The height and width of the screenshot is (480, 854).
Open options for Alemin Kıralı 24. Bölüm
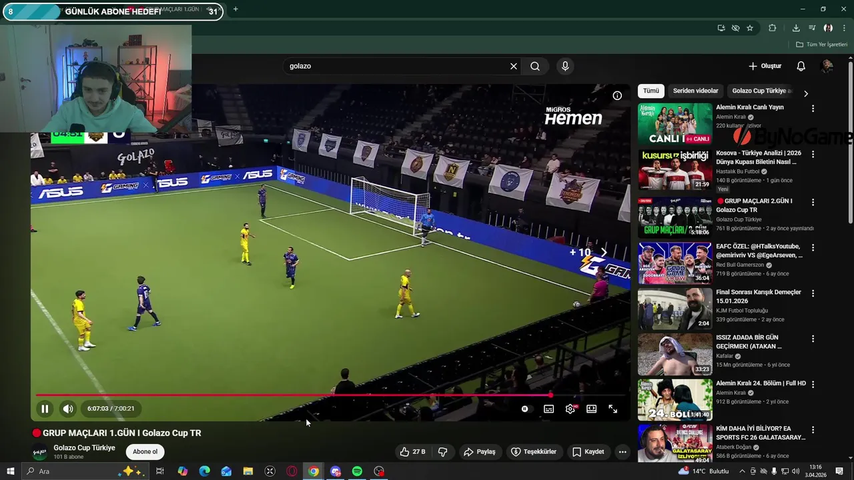coord(813,385)
